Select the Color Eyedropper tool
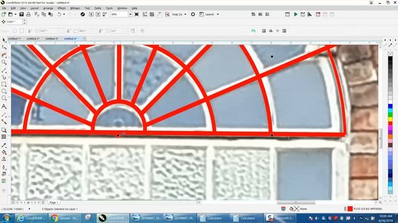Viewport: 398px width, 223px height. tap(4, 146)
